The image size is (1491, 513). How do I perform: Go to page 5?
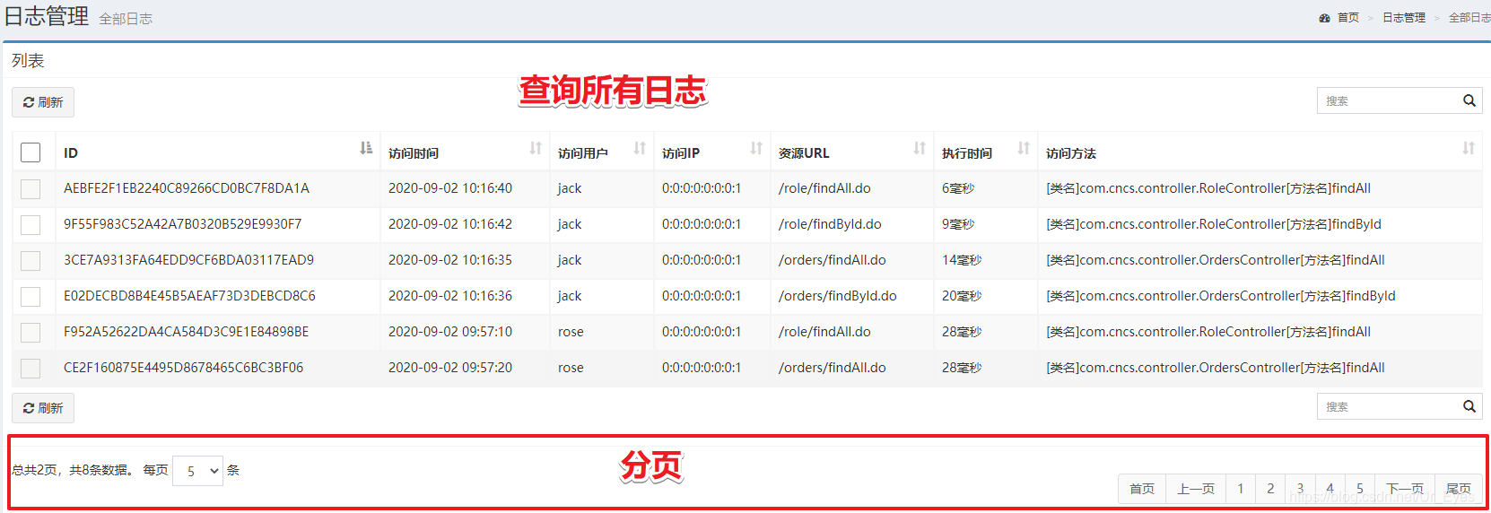pyautogui.click(x=1360, y=489)
